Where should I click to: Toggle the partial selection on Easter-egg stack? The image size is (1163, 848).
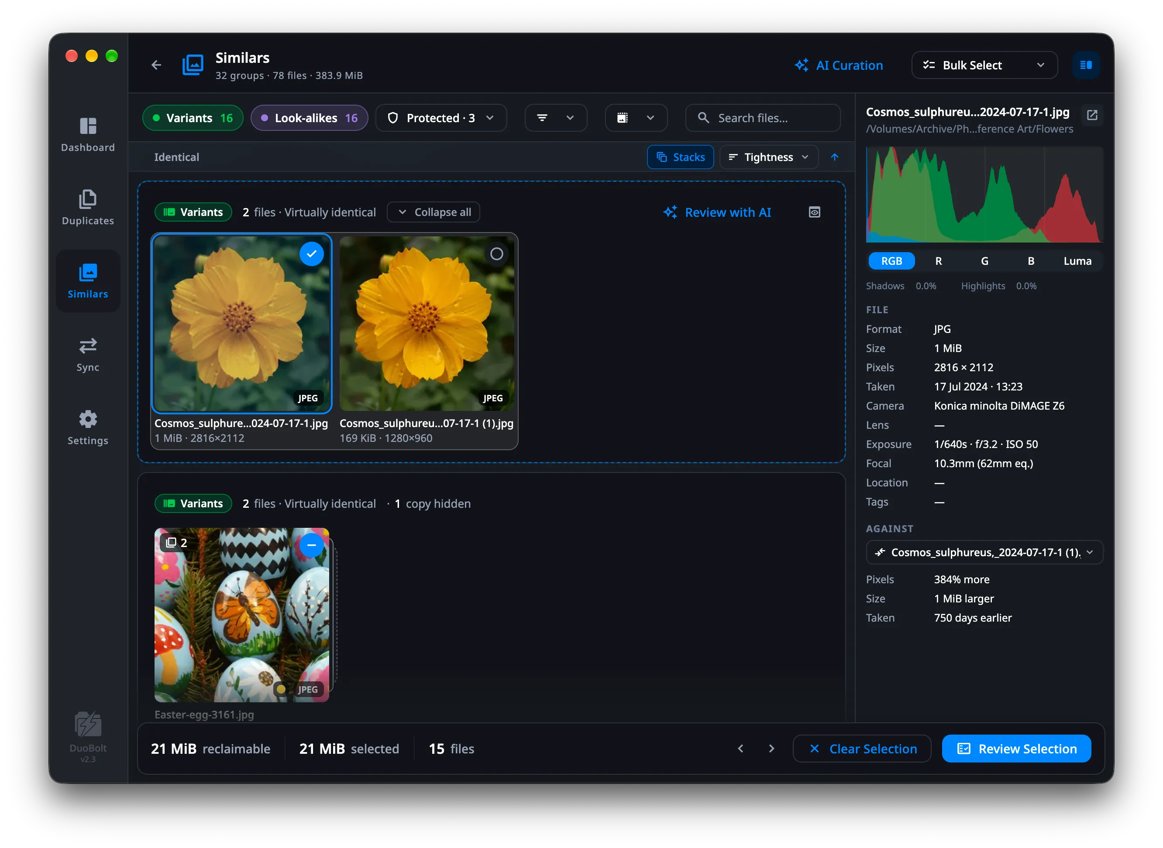[x=311, y=545]
